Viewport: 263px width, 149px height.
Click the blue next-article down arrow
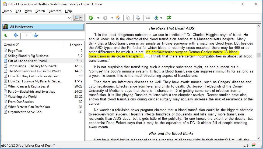pos(36,35)
